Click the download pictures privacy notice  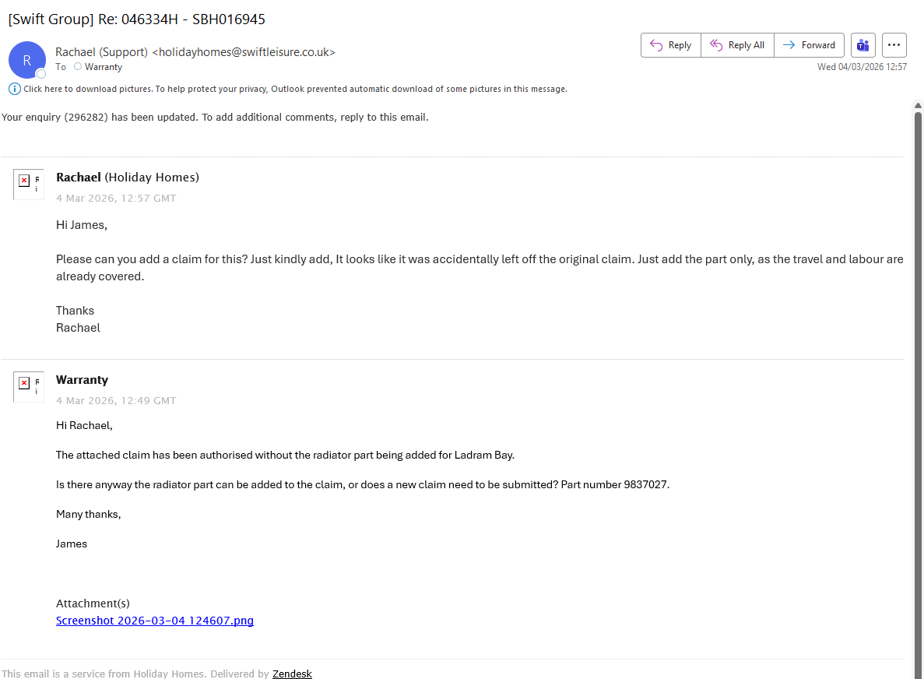tap(295, 89)
